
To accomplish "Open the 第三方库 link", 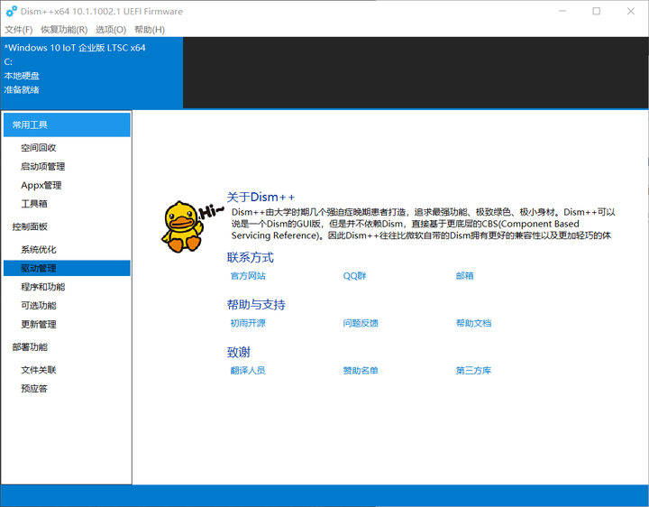I will pos(473,370).
